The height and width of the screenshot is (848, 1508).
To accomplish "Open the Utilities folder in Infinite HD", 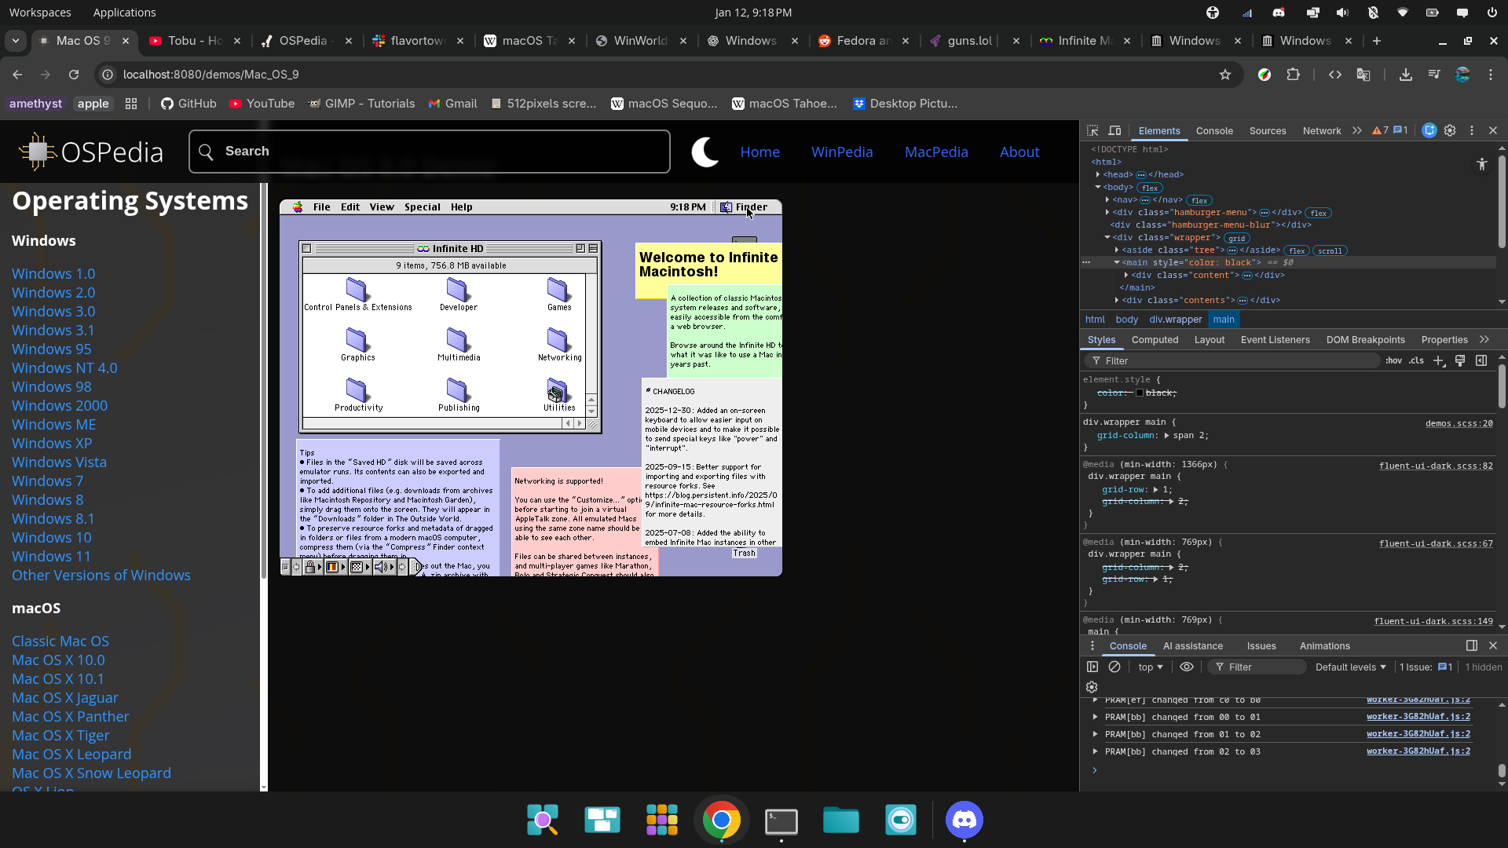I will (558, 392).
